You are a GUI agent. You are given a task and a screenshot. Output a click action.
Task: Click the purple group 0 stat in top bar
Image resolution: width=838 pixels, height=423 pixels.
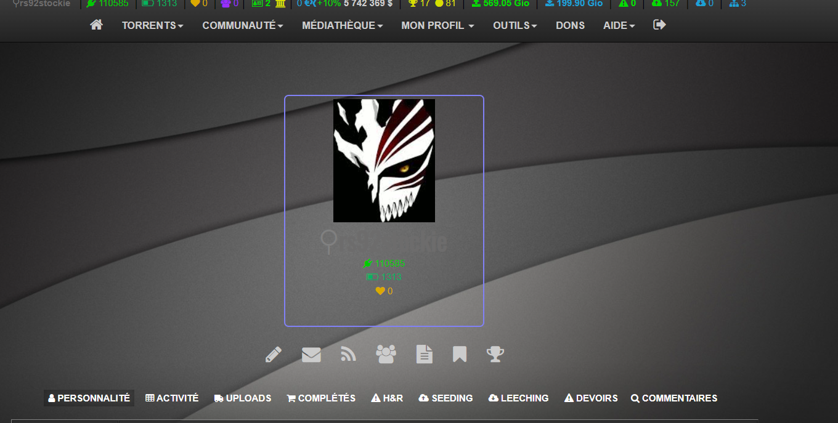coord(230,4)
